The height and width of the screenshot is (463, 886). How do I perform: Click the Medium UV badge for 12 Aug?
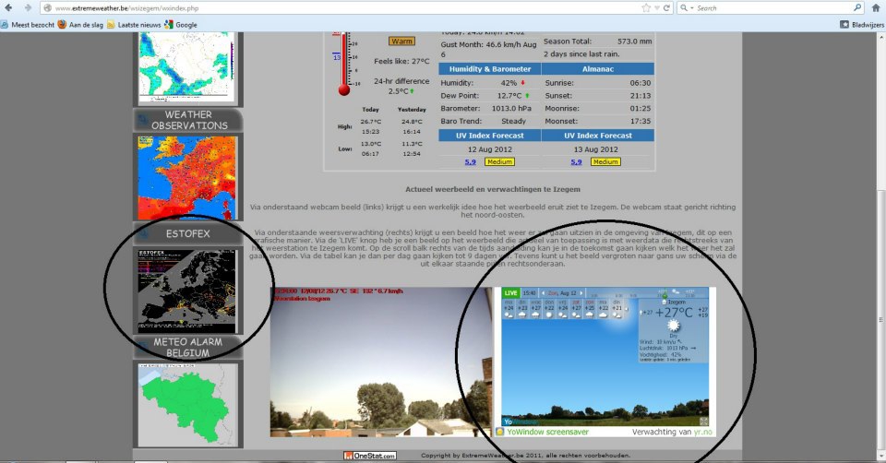pyautogui.click(x=499, y=162)
